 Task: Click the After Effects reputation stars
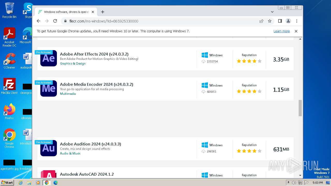pos(249,61)
